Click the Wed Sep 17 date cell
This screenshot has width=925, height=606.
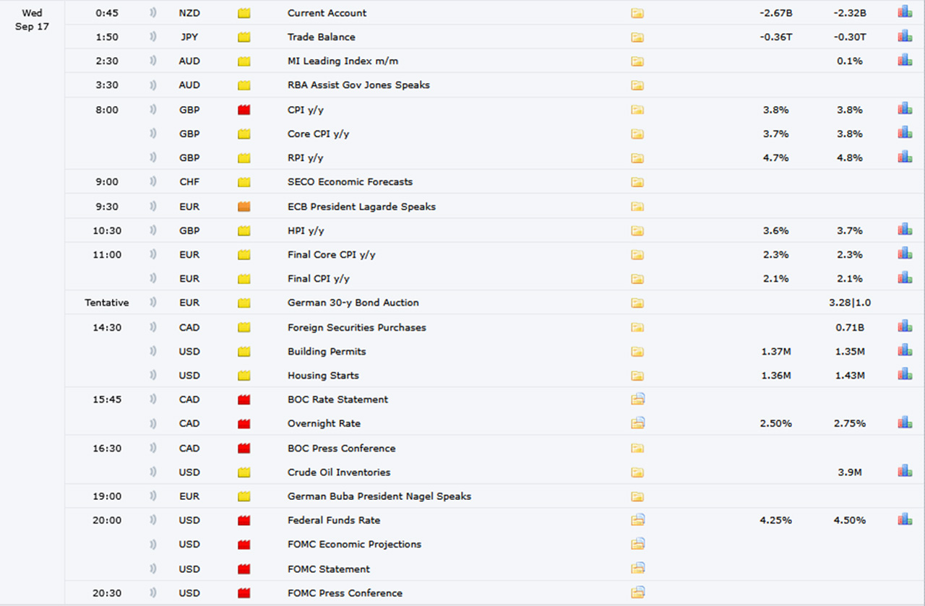pos(32,20)
